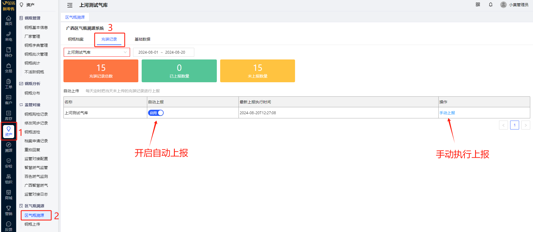533x232 pixels.
Task: Click the 来电 phone icon
Action: 9,36
